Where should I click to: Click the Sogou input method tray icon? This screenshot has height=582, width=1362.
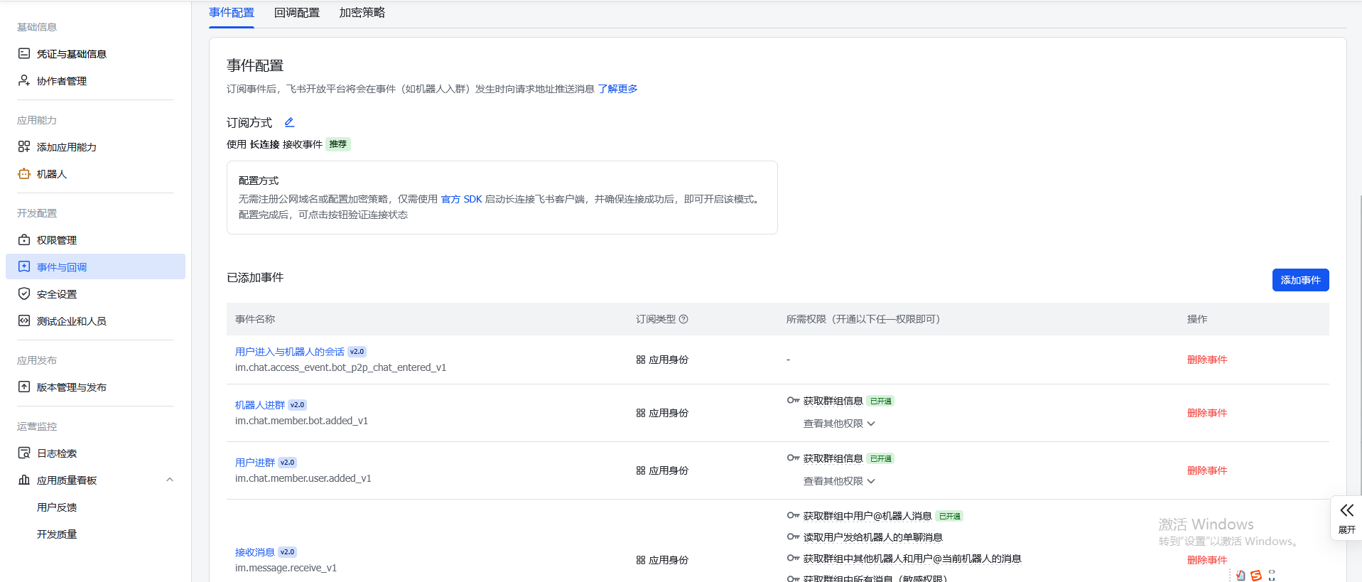pos(1256,576)
